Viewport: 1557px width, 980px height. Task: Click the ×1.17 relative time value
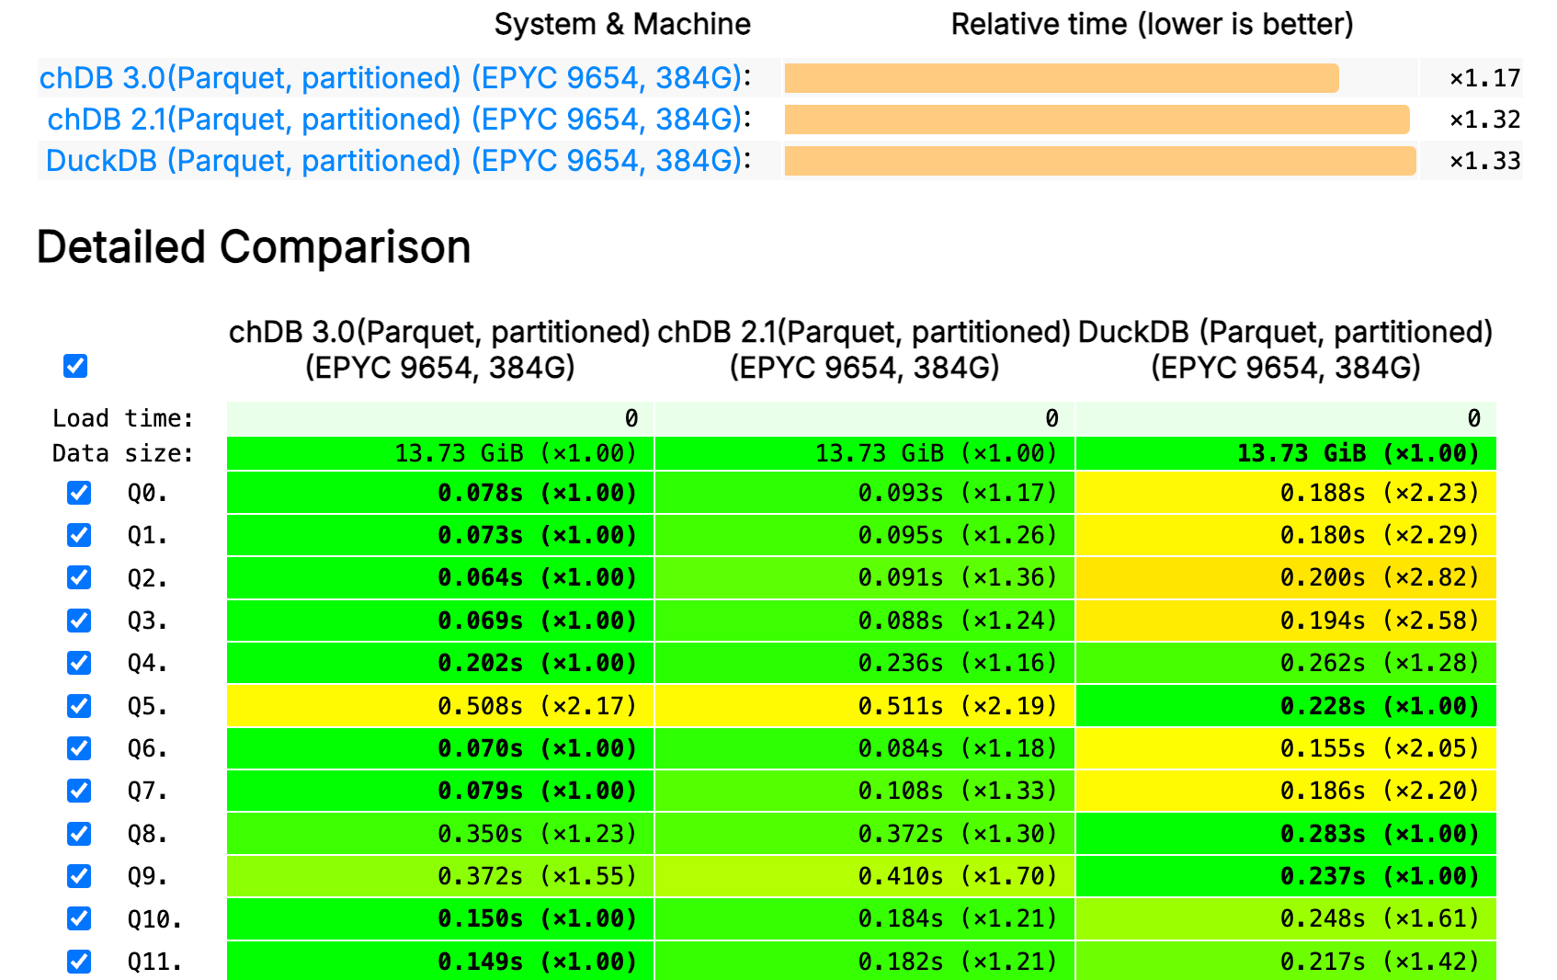(1484, 78)
